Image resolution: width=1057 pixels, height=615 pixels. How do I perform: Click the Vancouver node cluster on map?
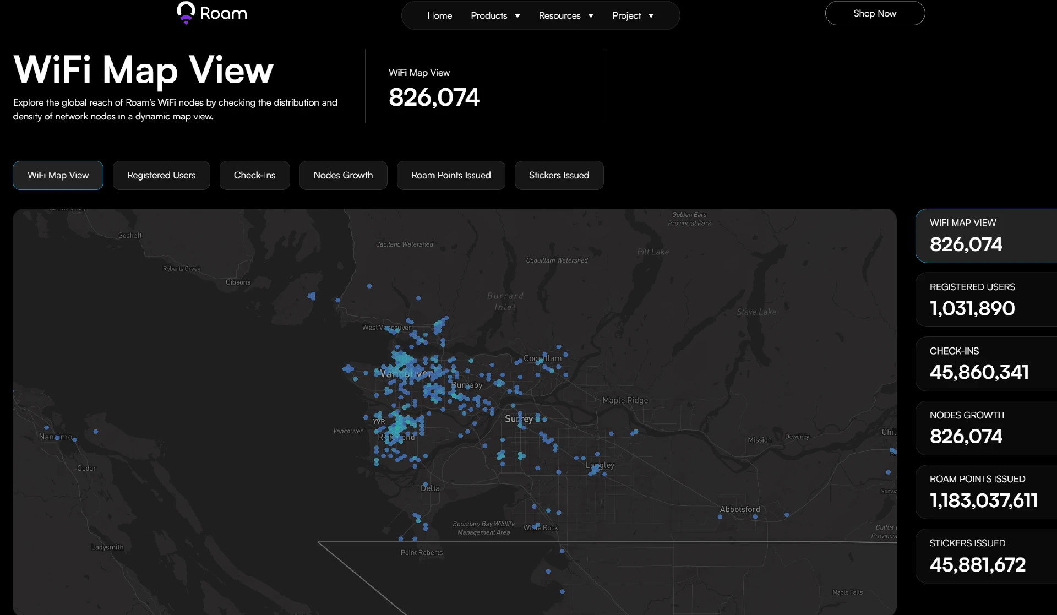point(405,362)
